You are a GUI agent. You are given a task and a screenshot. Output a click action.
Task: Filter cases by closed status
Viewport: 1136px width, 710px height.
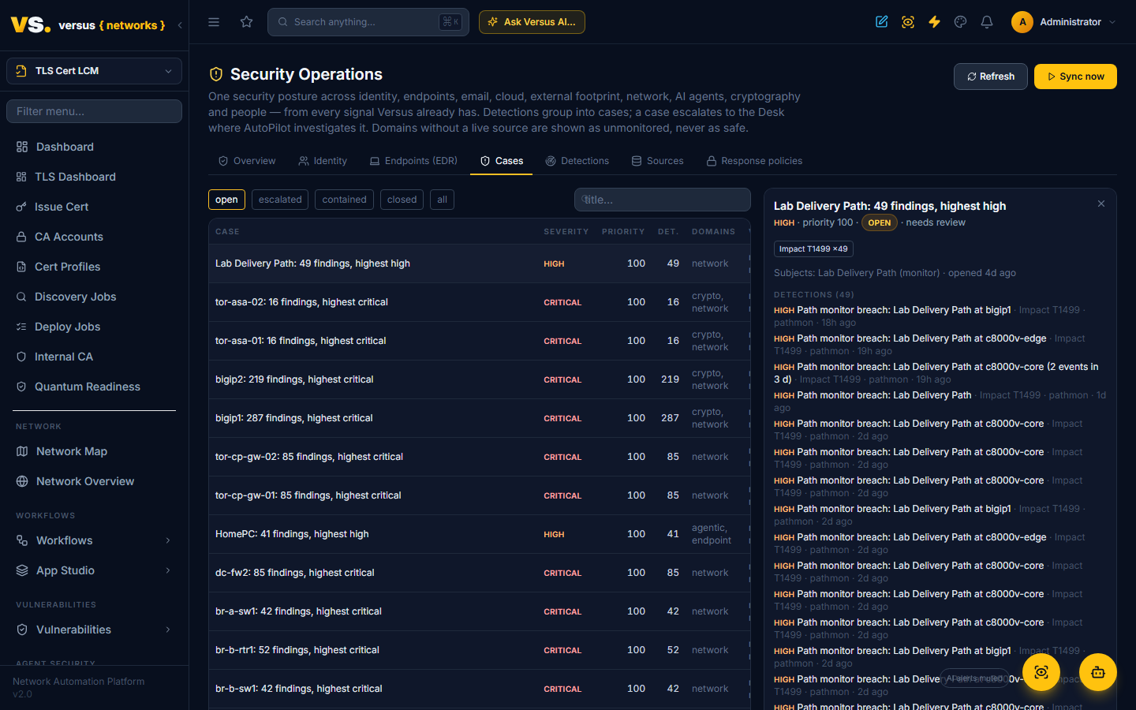[x=402, y=200]
